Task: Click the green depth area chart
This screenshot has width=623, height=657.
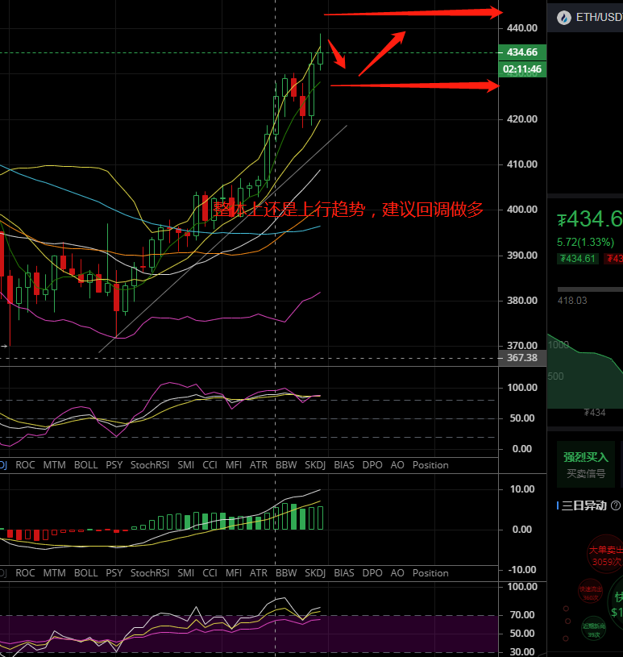Action: point(584,379)
